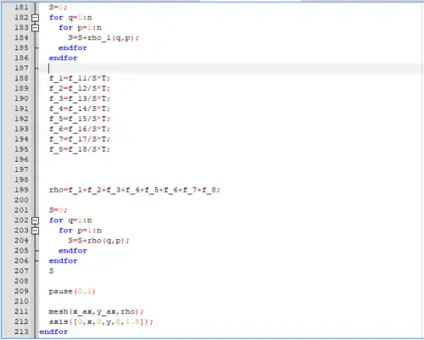
Task: Collapse the fold at line 182
Action: 35,18
